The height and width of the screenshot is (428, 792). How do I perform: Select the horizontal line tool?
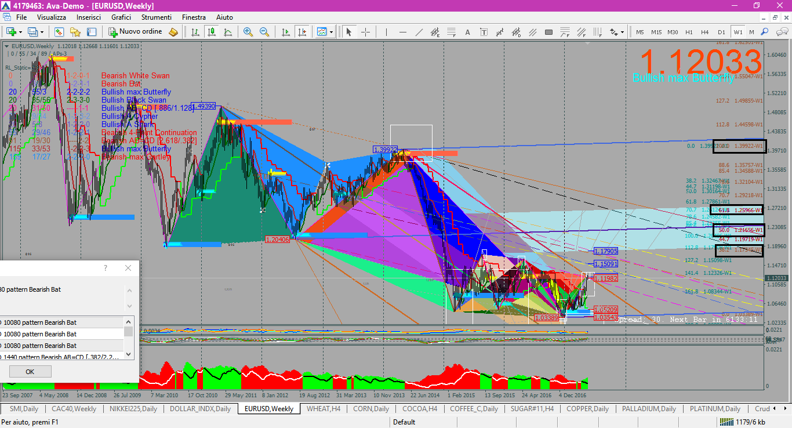403,32
